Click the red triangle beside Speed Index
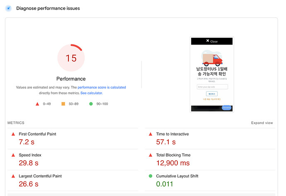 point(13,155)
